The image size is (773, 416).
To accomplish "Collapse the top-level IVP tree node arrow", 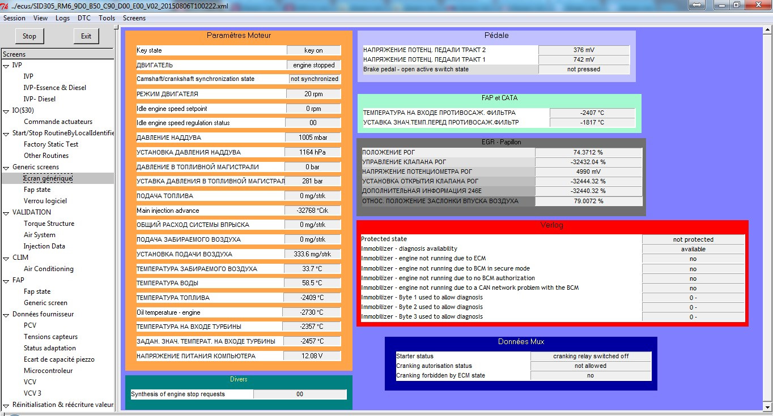I will pos(6,65).
